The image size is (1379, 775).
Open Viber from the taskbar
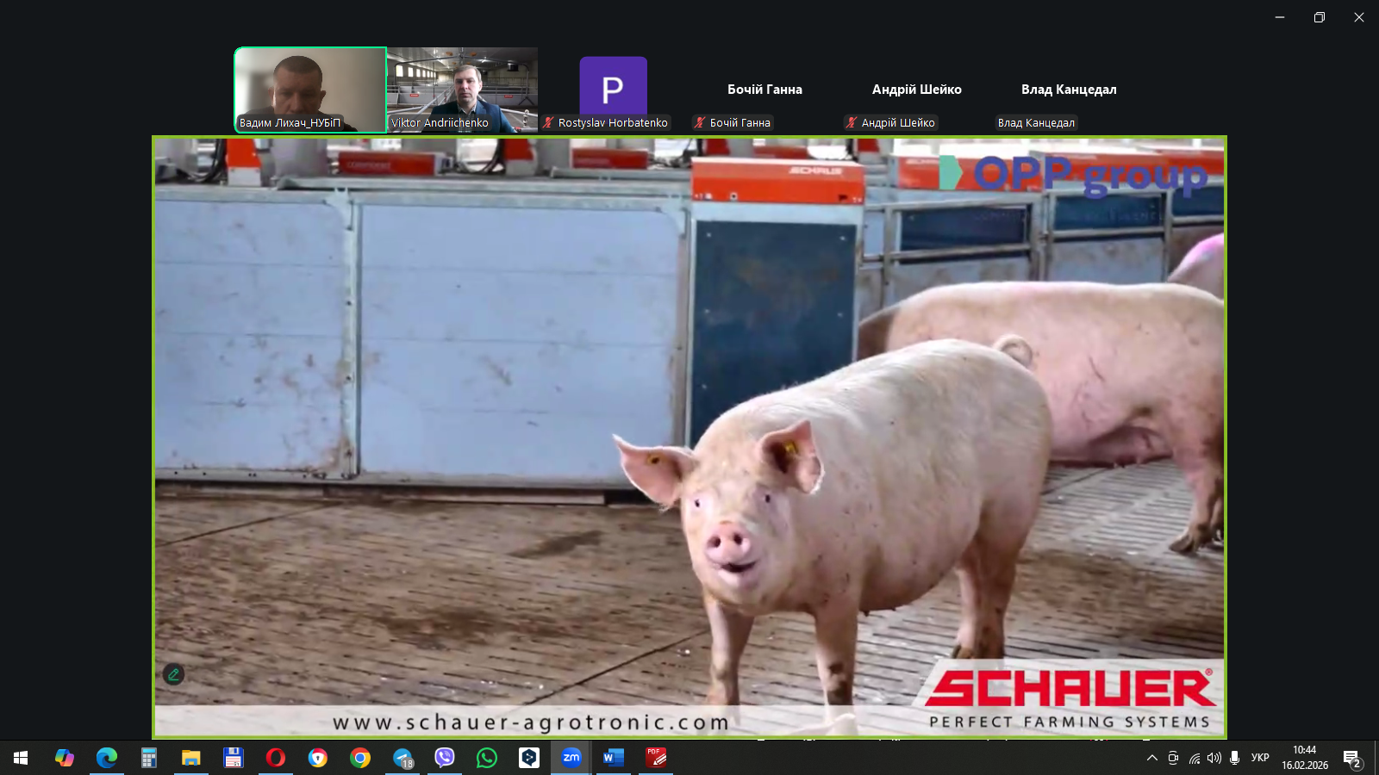(x=445, y=758)
